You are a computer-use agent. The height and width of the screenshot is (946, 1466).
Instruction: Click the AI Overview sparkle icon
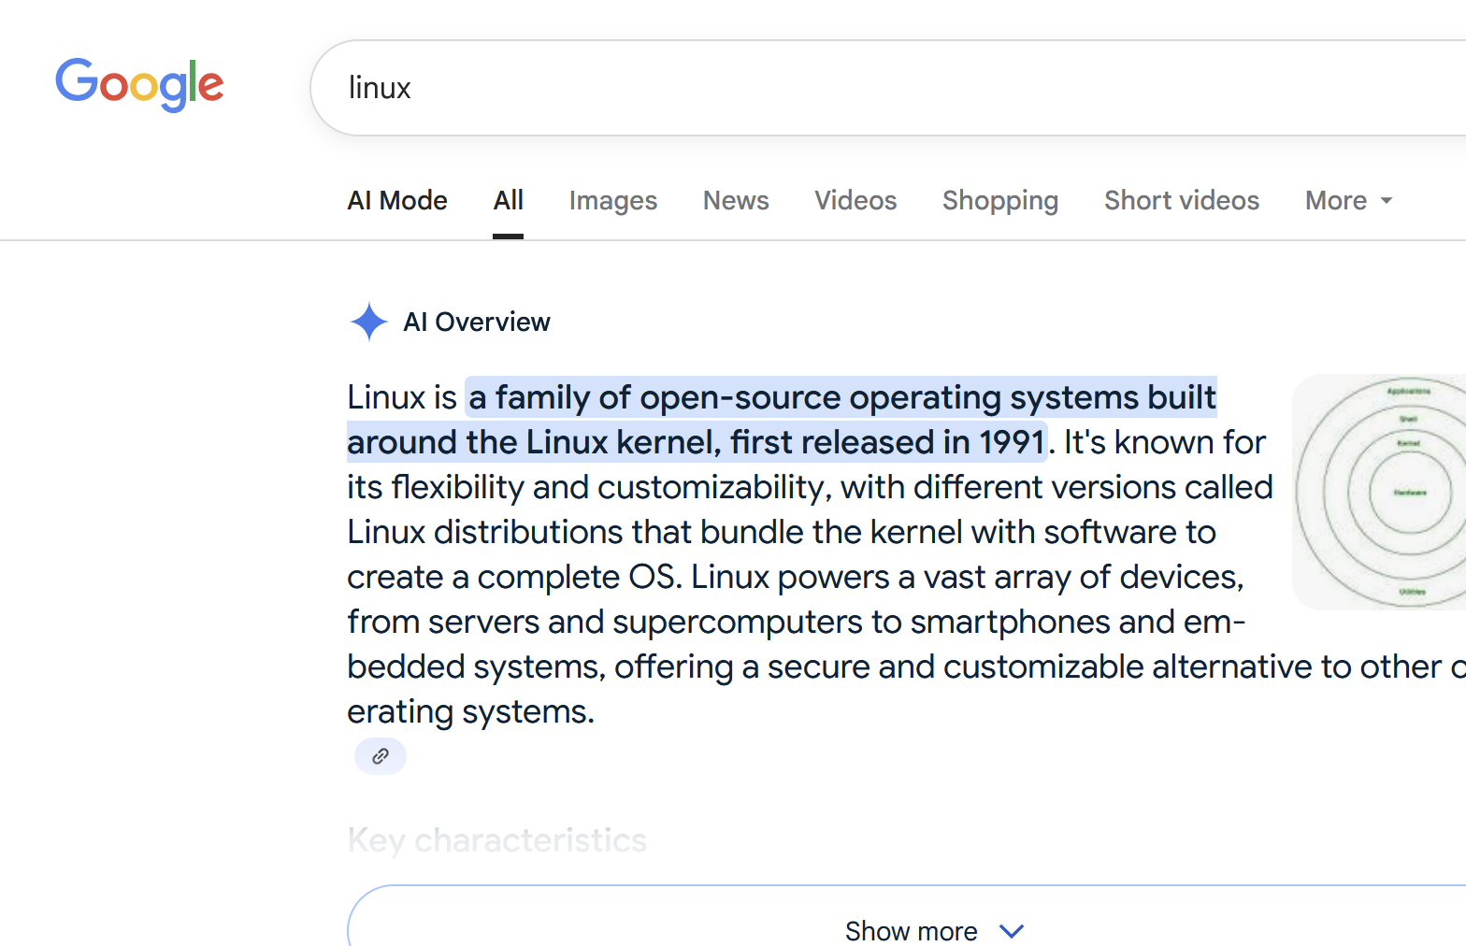368,322
